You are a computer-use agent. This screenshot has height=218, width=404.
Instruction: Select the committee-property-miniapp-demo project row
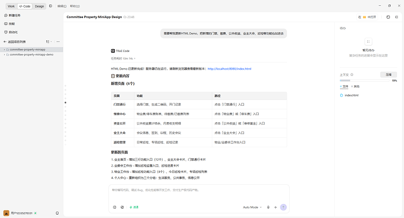coord(32,54)
